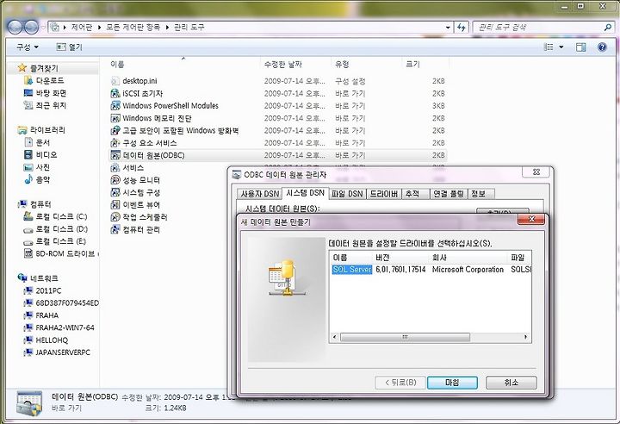This screenshot has width=620, height=424.
Task: Open network computer JAPANSERVERPC
Action: (57, 352)
